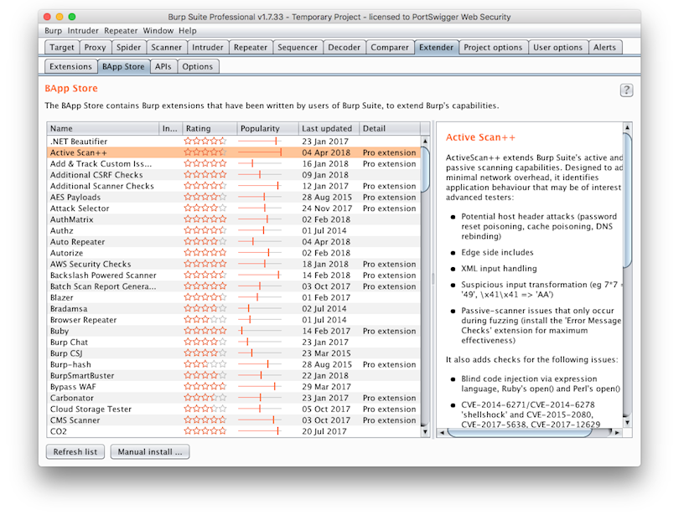The height and width of the screenshot is (515, 689).
Task: Open the Alerts tab
Action: (604, 48)
